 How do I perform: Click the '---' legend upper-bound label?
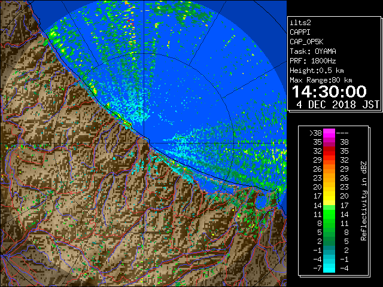coord(342,133)
